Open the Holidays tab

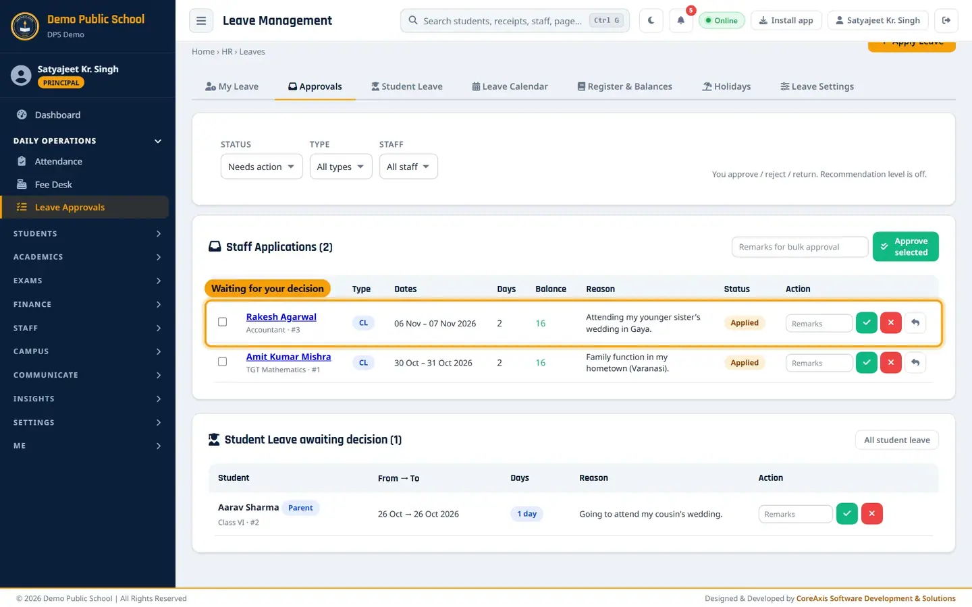tap(726, 86)
